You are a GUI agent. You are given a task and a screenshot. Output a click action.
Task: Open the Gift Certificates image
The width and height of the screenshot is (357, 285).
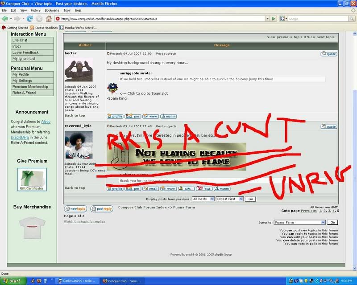(x=33, y=179)
